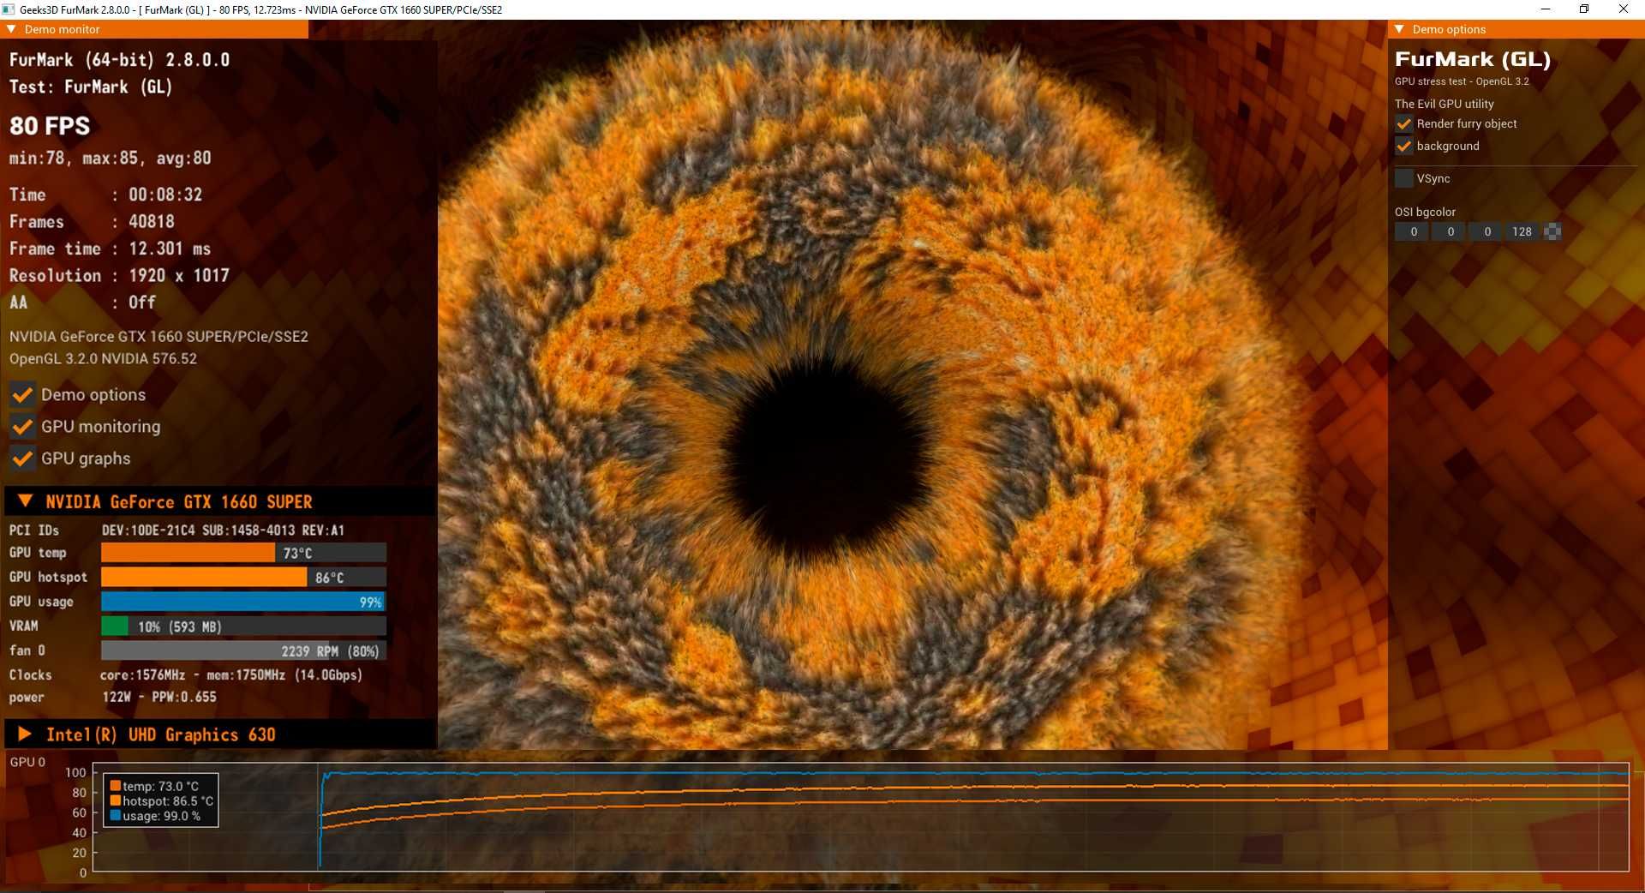Close the FurMark window
Viewport: 1645px width, 893px height.
(1624, 9)
